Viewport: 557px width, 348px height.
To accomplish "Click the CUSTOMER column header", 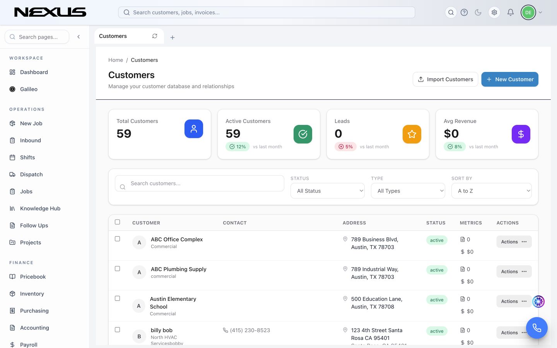I will click(x=146, y=223).
